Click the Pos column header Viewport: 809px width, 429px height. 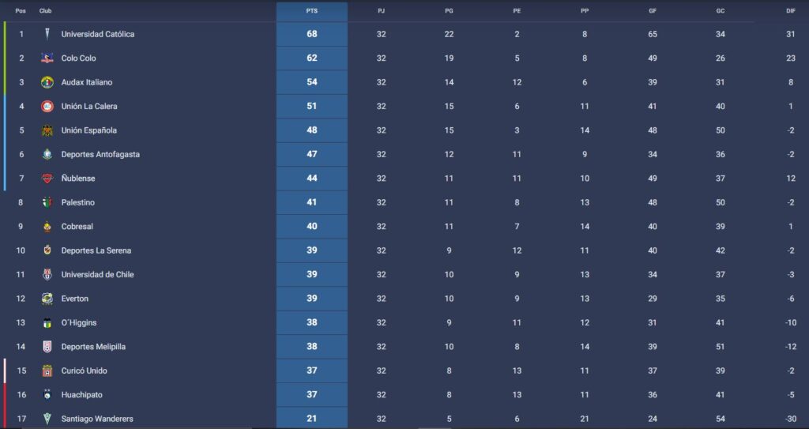(x=21, y=11)
